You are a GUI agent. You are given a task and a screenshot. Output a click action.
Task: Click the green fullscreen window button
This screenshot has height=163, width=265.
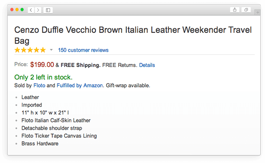tap(22, 10)
